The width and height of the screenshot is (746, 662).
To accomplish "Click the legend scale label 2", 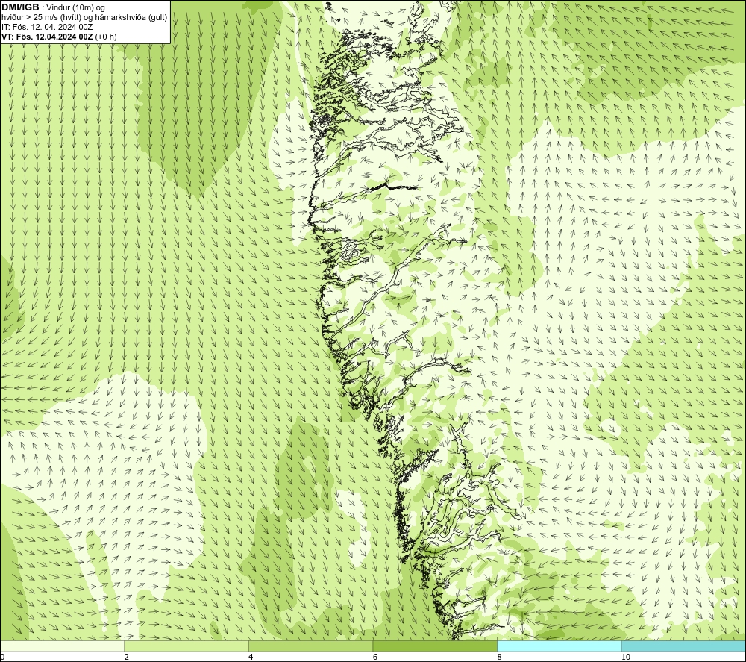I will click(x=127, y=657).
